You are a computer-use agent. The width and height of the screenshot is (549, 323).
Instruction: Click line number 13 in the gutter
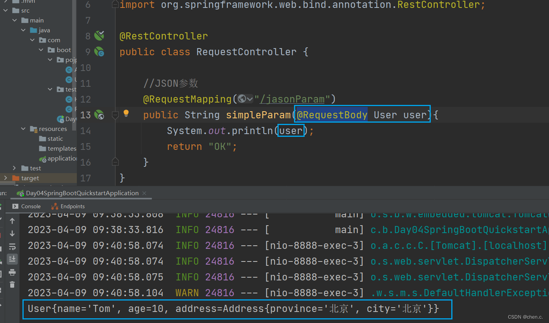85,115
